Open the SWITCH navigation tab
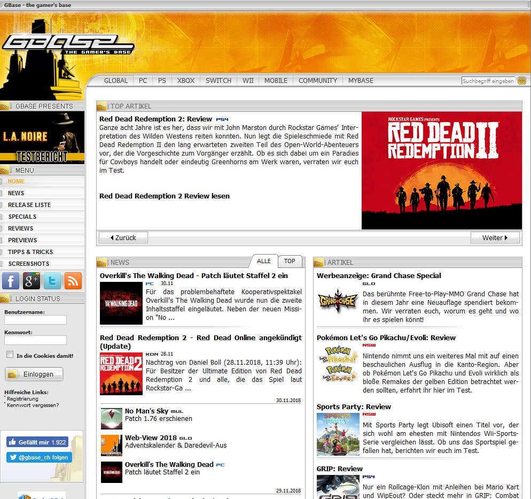Viewport: 531px width, 499px height. 218,81
